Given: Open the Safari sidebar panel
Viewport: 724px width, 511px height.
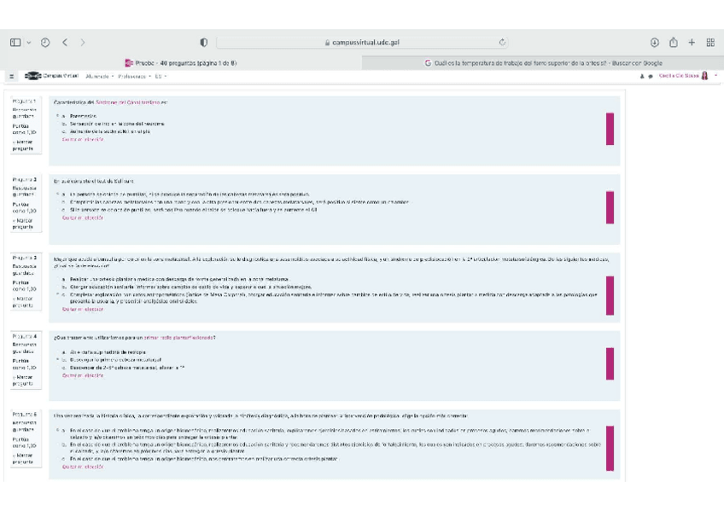Looking at the screenshot, I should pos(15,43).
